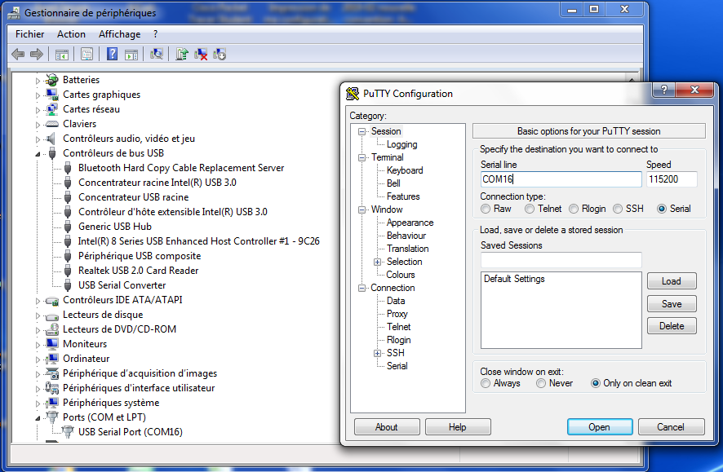Open the Affichage menu

119,34
